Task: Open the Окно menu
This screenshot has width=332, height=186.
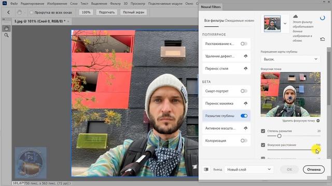Action: pyautogui.click(x=189, y=4)
